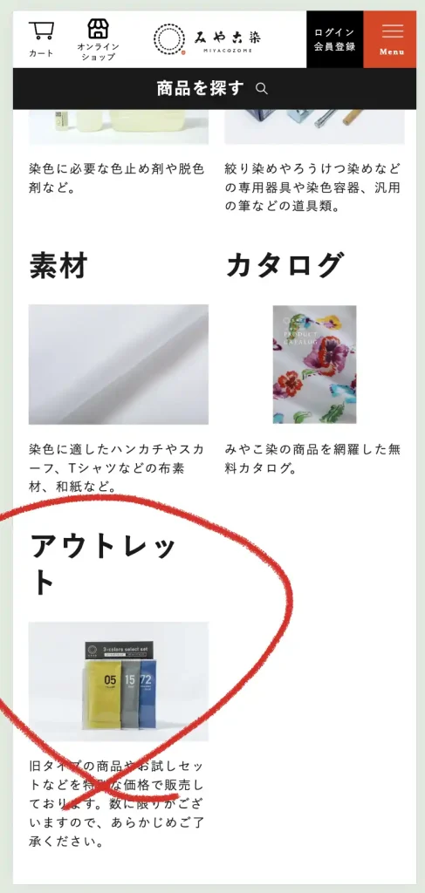Click the white fabric 素材 image

point(119,365)
